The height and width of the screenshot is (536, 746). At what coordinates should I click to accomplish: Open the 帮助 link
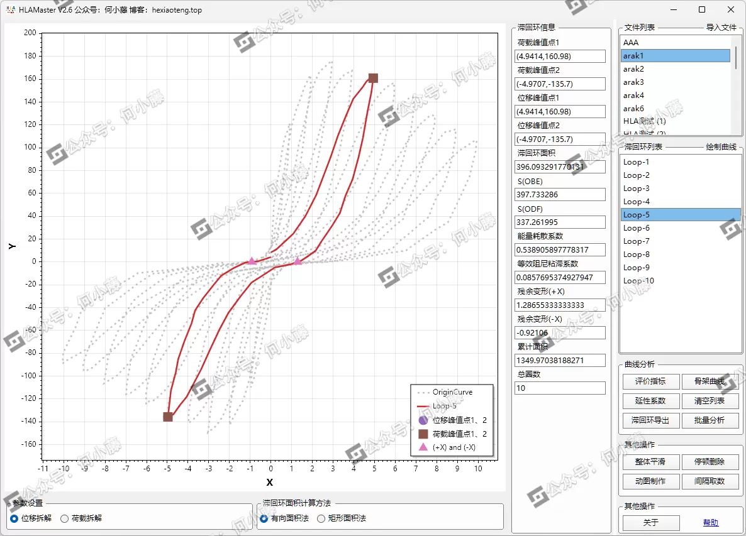tap(710, 523)
